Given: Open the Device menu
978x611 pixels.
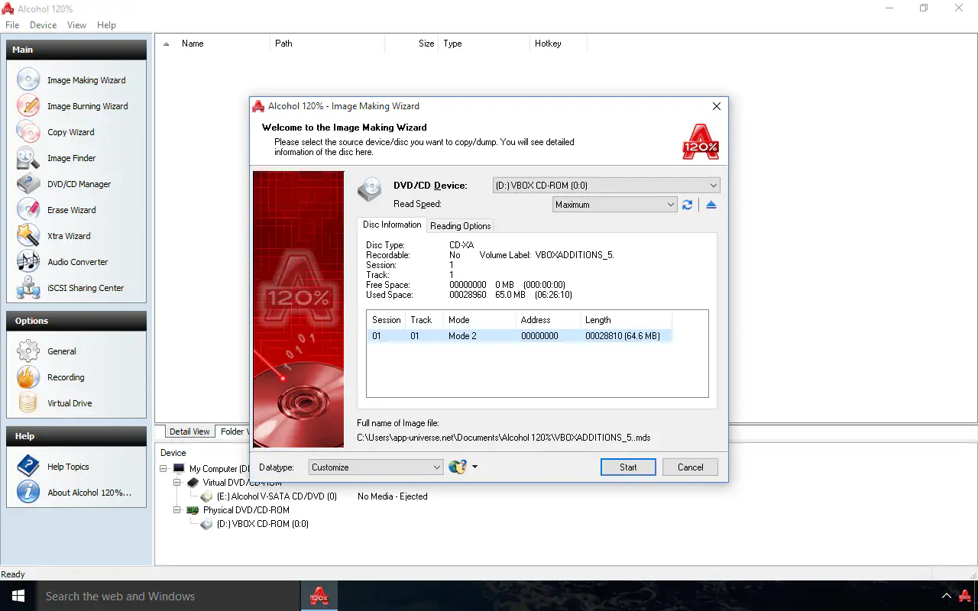Looking at the screenshot, I should point(43,24).
